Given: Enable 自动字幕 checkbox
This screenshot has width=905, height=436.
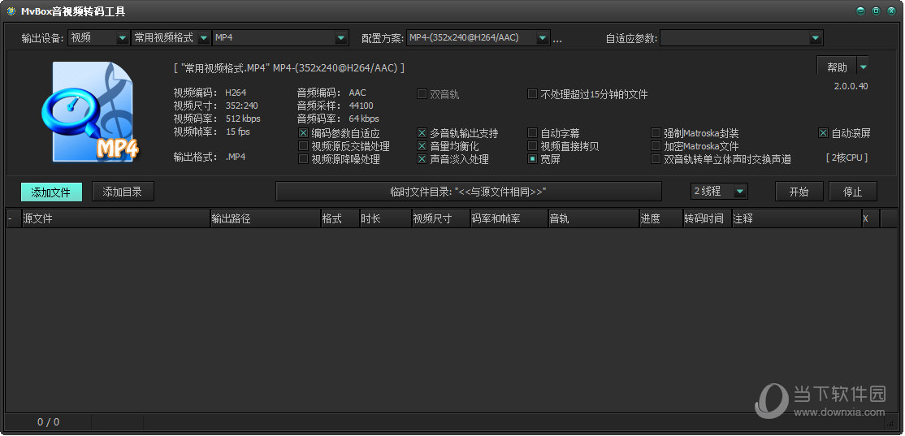Looking at the screenshot, I should [532, 133].
